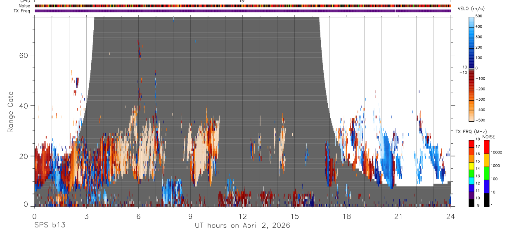The image size is (507, 234).
Task: Click the 100 label on NOISE scale
Action: click(x=494, y=179)
